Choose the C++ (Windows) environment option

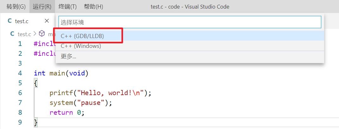click(81, 46)
